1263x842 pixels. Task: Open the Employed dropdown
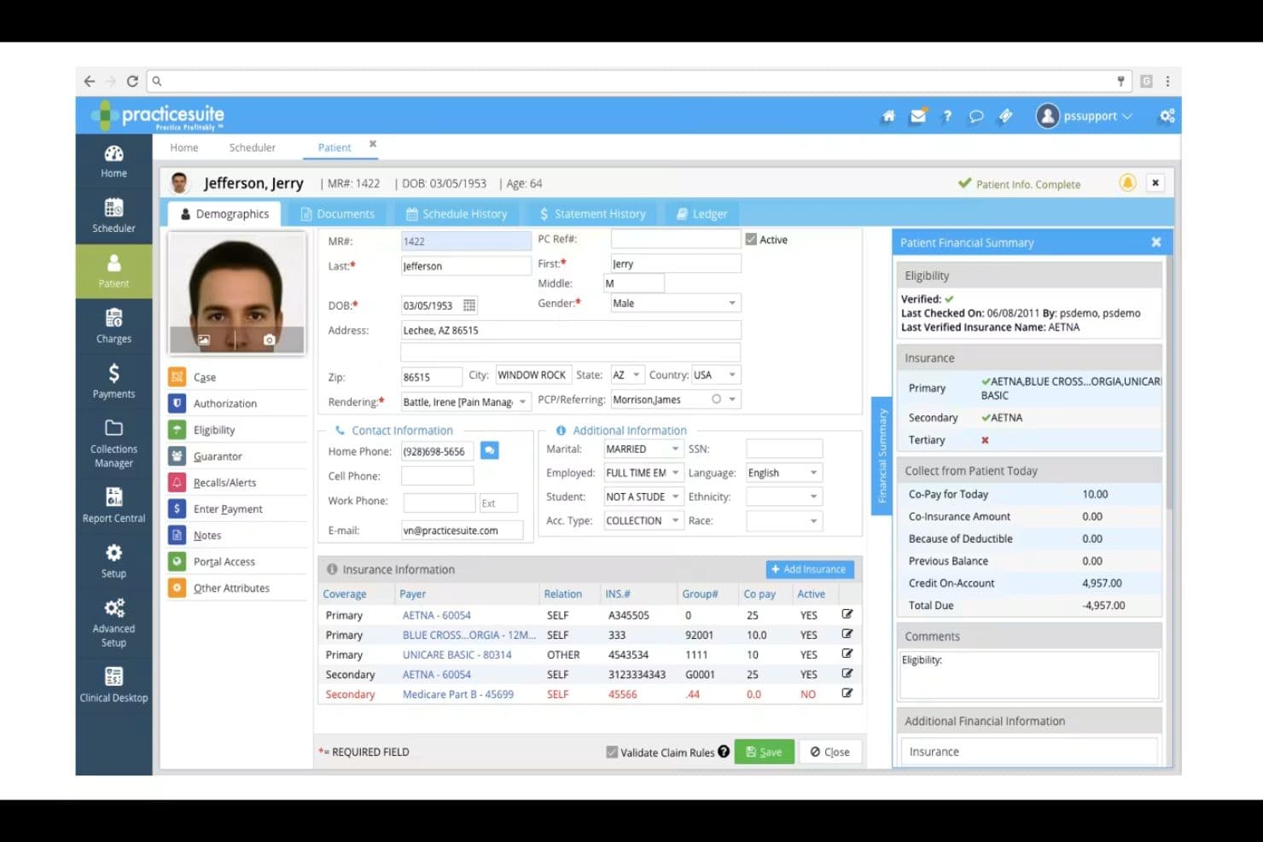point(643,473)
